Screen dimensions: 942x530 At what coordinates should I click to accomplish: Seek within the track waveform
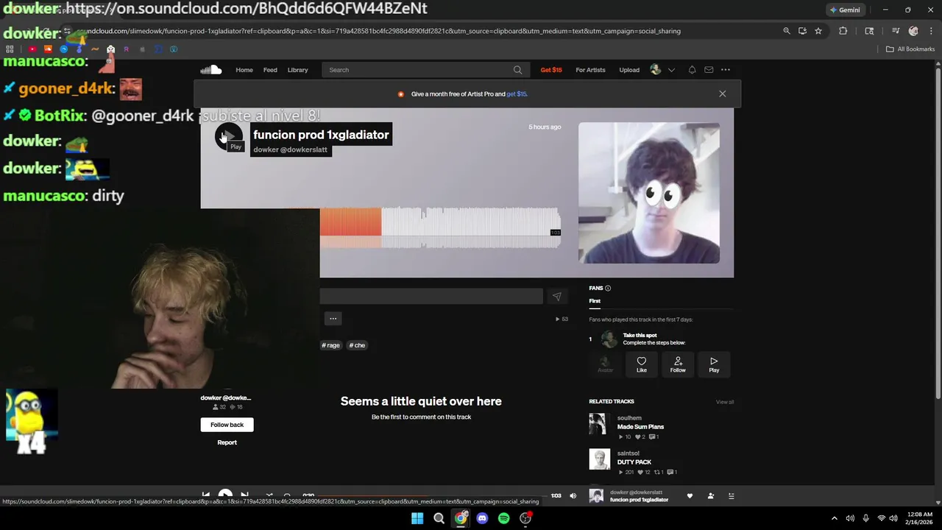tap(440, 228)
